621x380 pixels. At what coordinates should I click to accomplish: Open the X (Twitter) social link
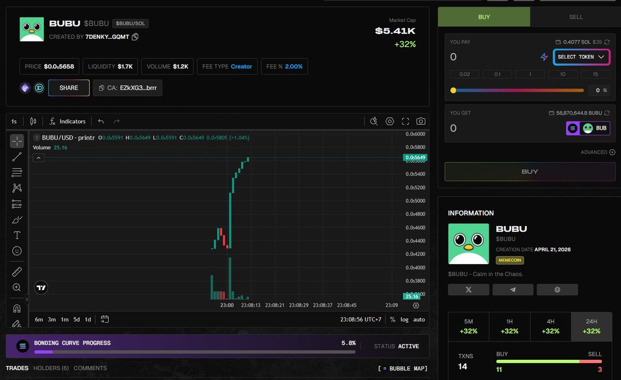[x=468, y=290]
